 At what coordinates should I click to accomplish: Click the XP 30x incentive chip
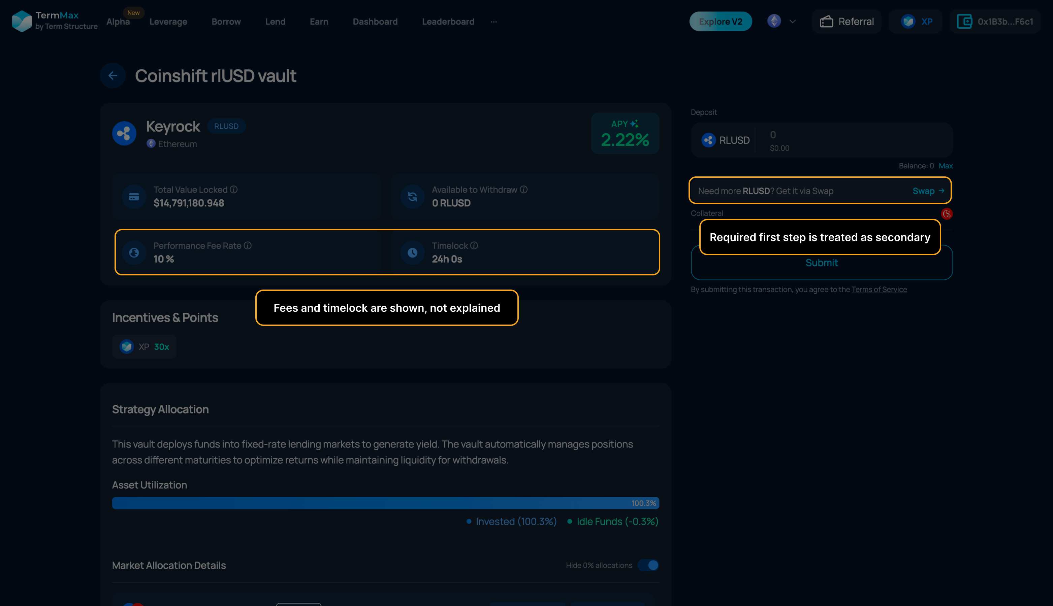144,347
